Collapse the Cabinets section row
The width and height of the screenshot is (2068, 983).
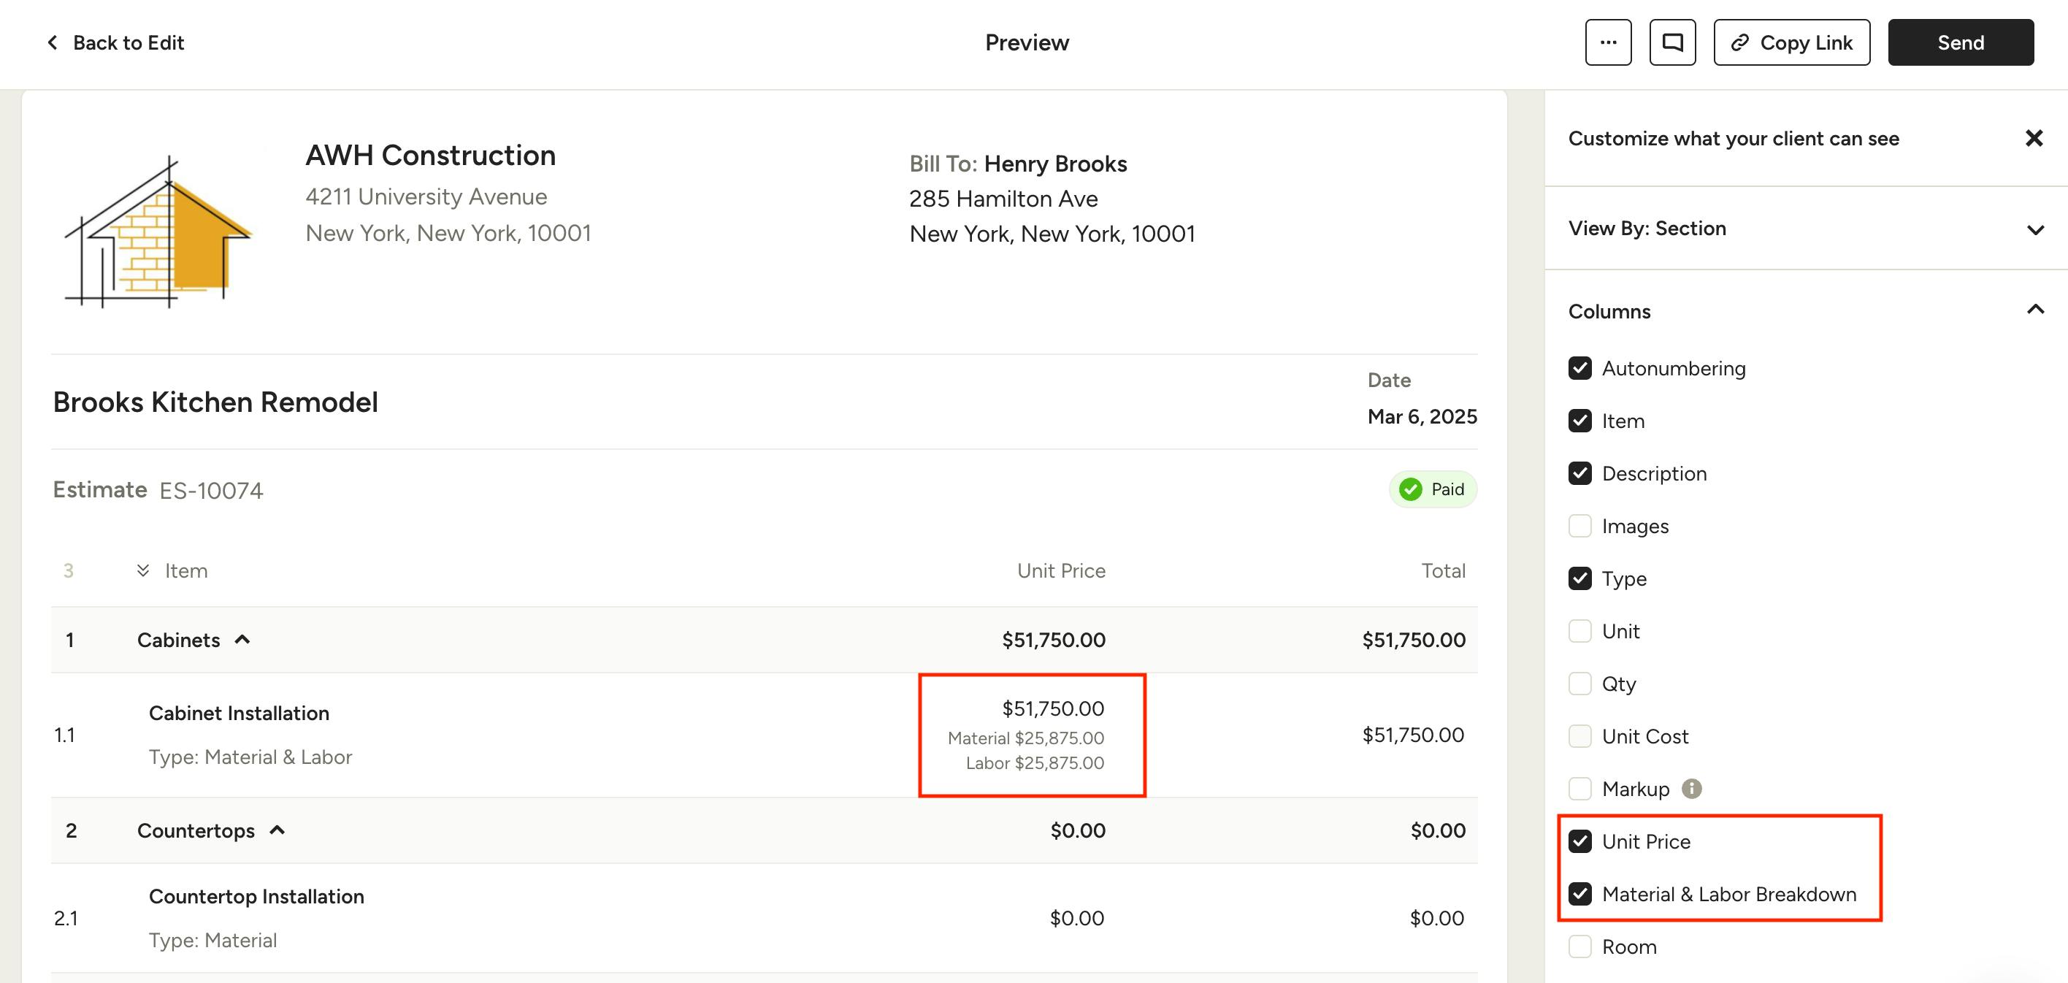[x=242, y=639]
